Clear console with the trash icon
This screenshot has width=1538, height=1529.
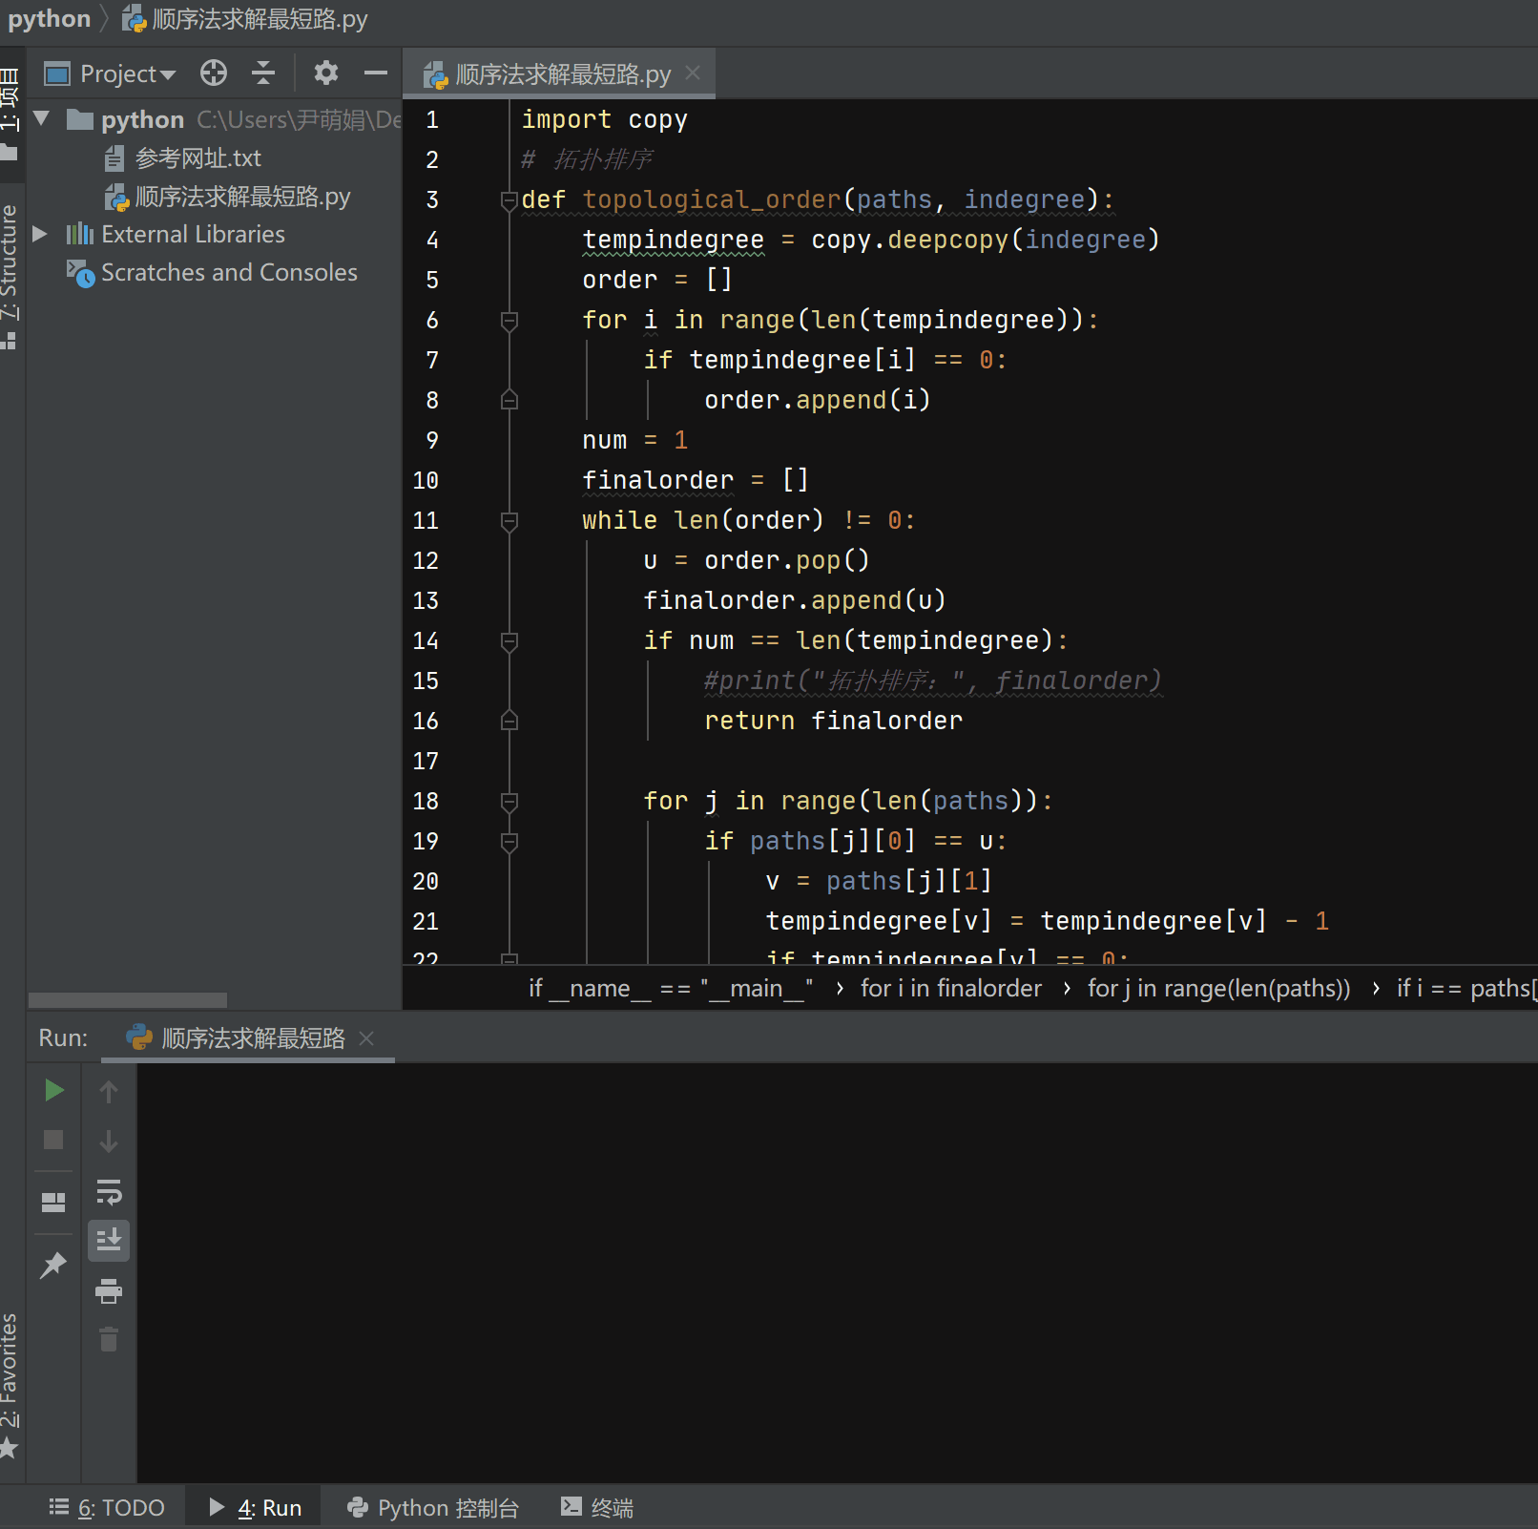click(109, 1340)
